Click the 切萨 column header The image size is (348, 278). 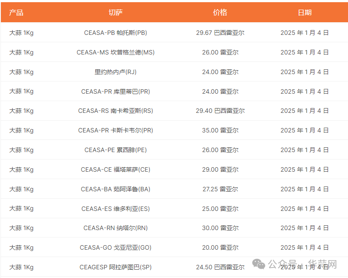click(115, 13)
